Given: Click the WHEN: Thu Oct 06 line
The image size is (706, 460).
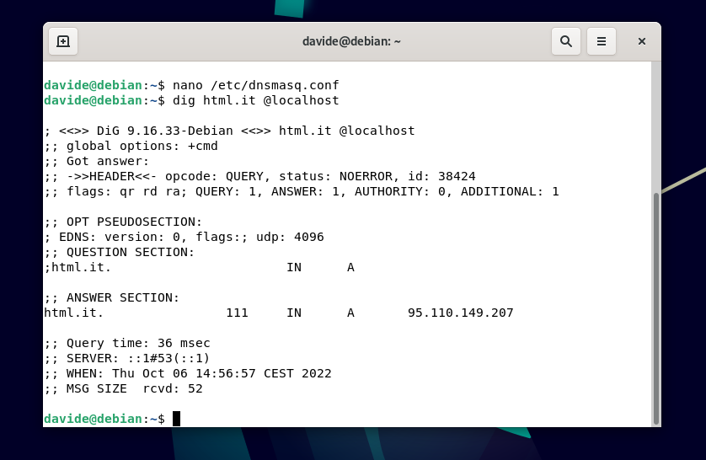Looking at the screenshot, I should 188,373.
